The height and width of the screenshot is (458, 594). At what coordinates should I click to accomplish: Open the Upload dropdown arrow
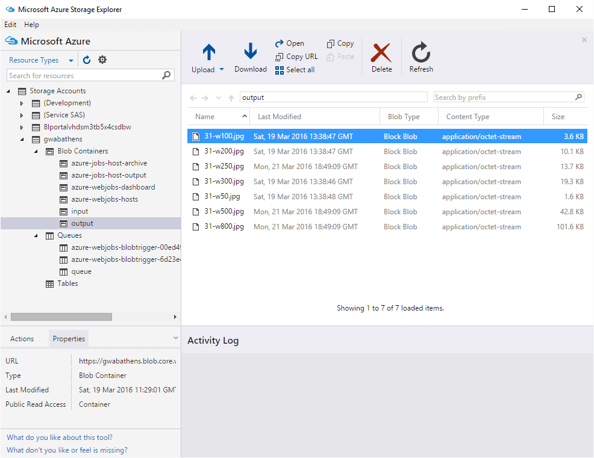pos(222,69)
